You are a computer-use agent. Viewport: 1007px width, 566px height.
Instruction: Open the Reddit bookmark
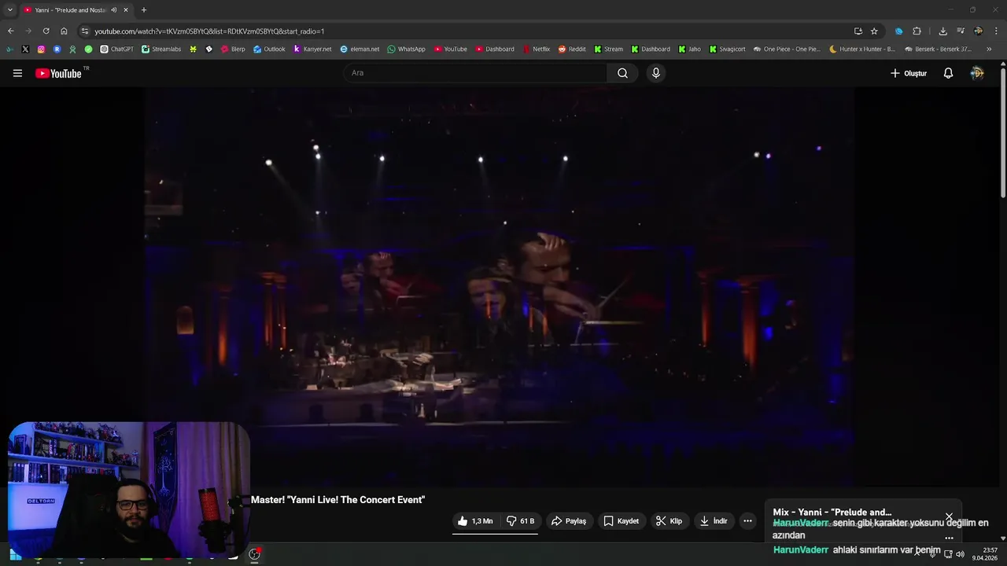pos(572,49)
